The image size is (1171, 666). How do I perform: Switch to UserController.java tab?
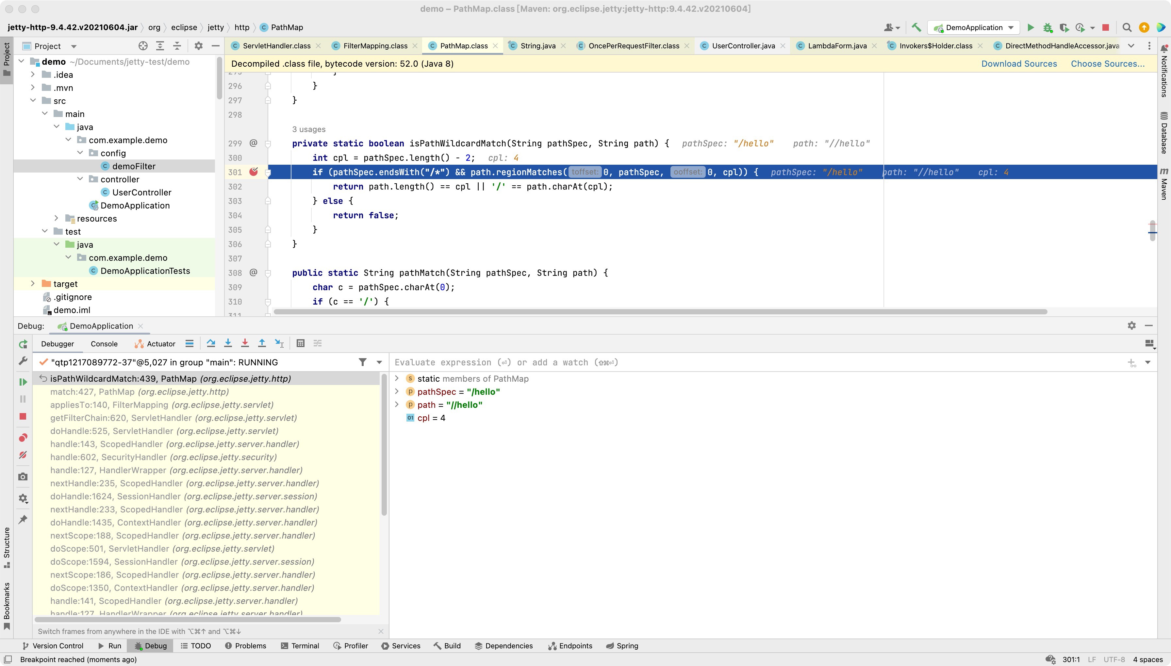click(x=743, y=46)
